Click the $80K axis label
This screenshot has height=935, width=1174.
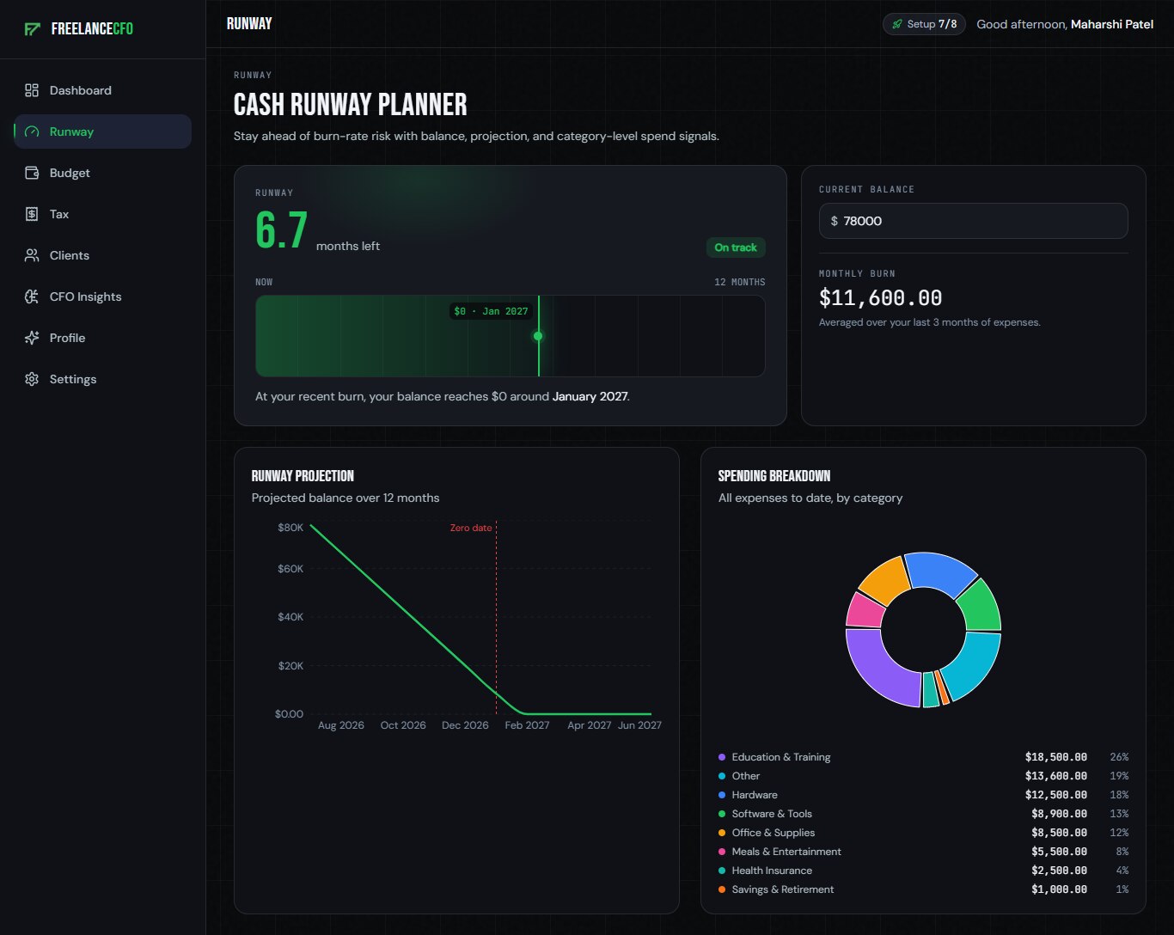290,528
